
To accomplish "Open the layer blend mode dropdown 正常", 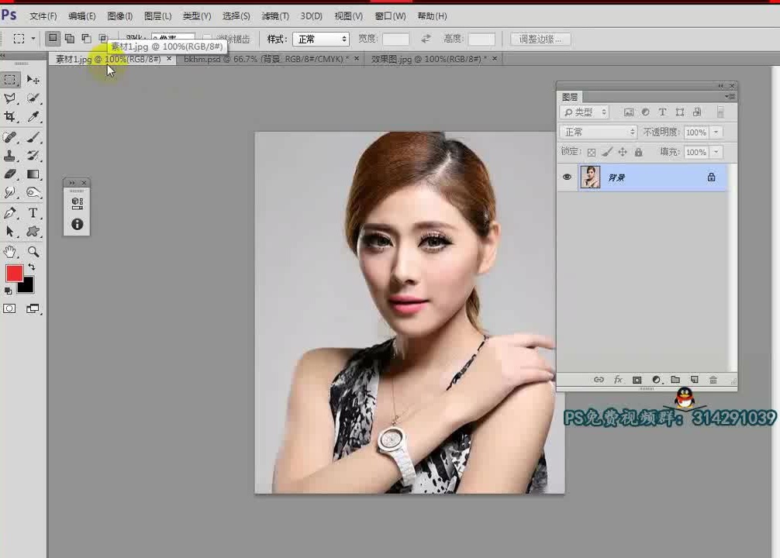I will click(x=599, y=133).
